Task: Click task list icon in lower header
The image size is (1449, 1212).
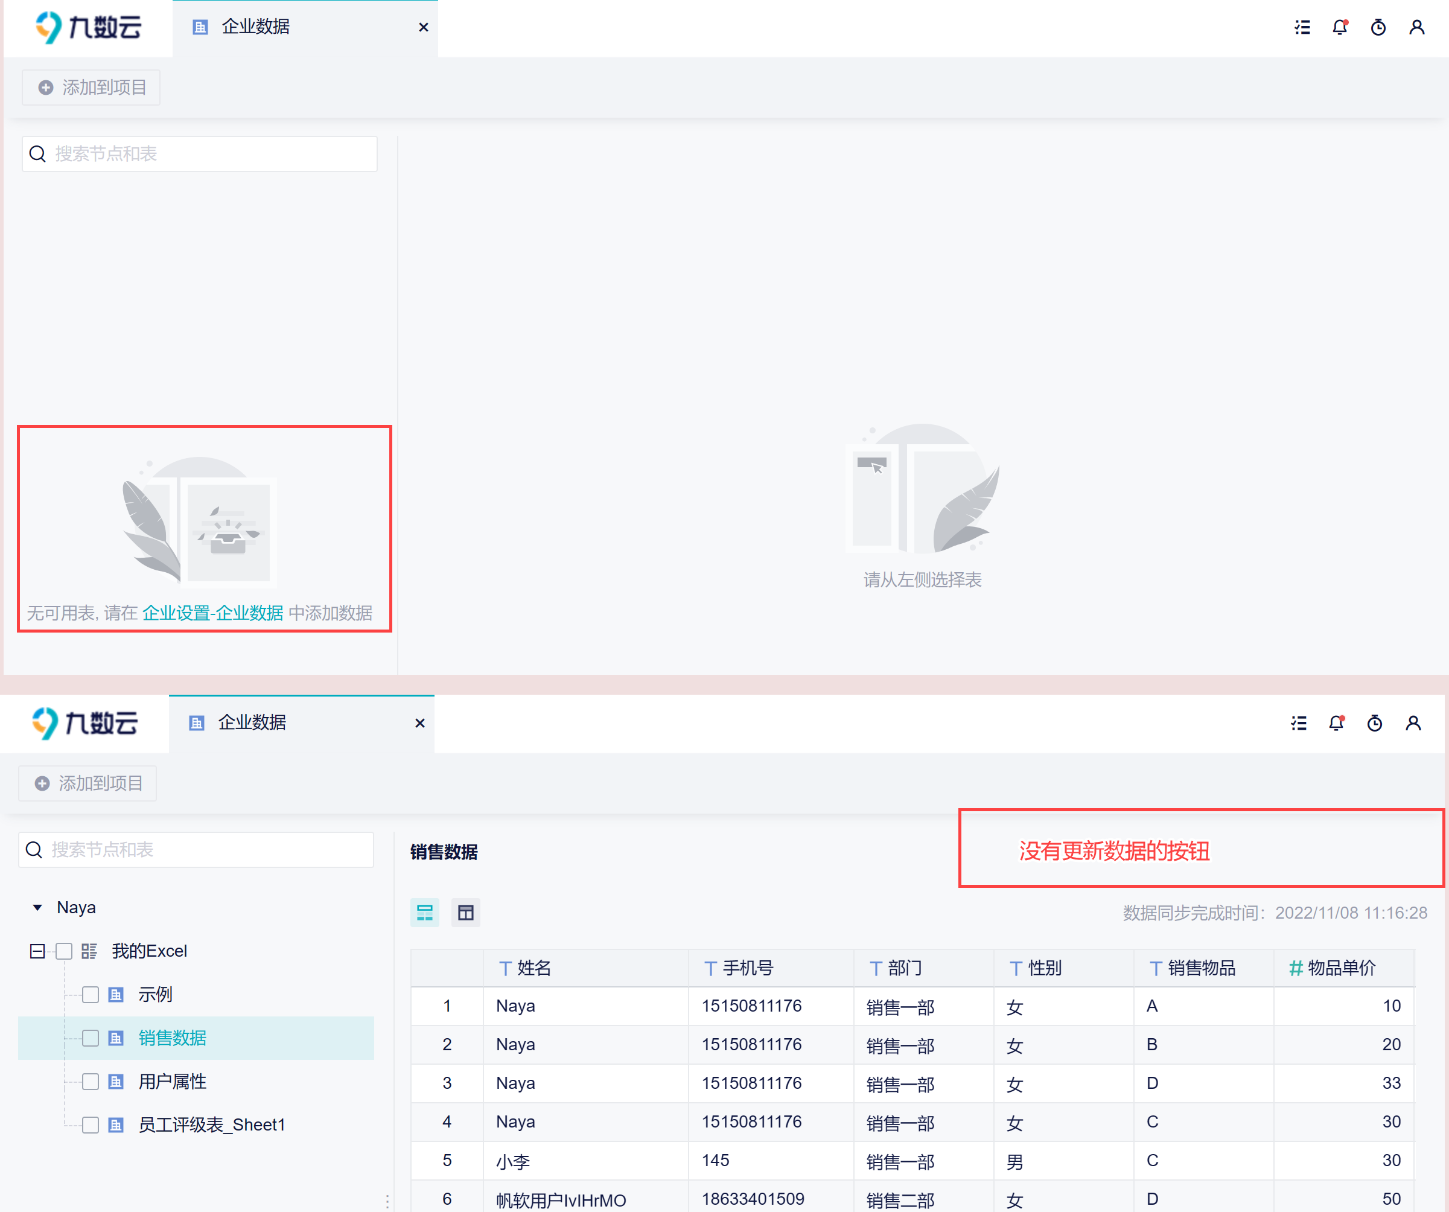Action: [1299, 723]
